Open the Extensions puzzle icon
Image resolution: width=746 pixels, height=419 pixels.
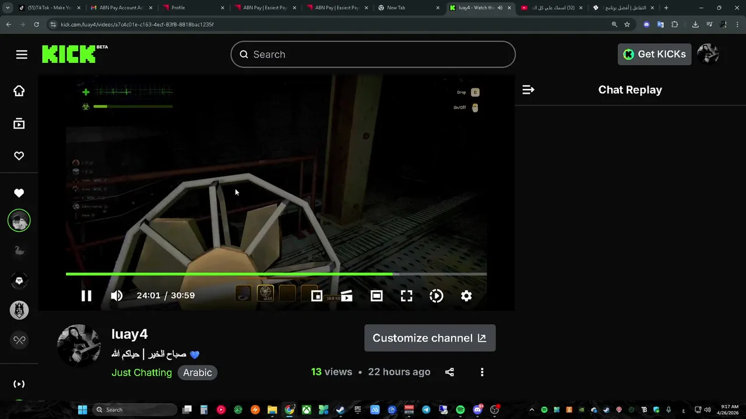point(675,24)
